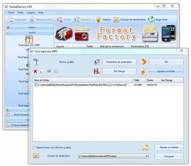Click Etat de la conversion column header

114,46
